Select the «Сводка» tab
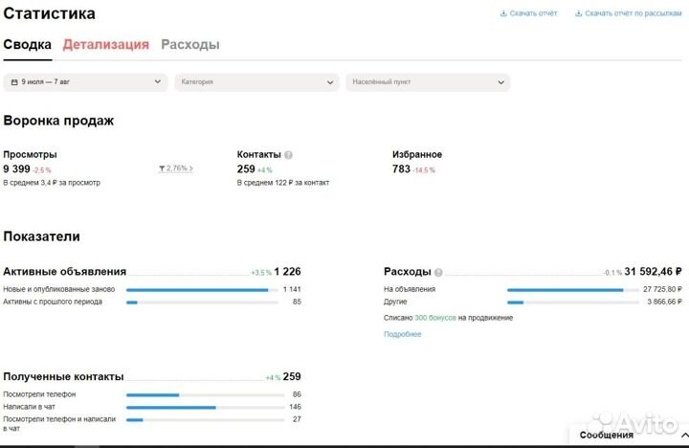The width and height of the screenshot is (689, 448). [x=27, y=45]
